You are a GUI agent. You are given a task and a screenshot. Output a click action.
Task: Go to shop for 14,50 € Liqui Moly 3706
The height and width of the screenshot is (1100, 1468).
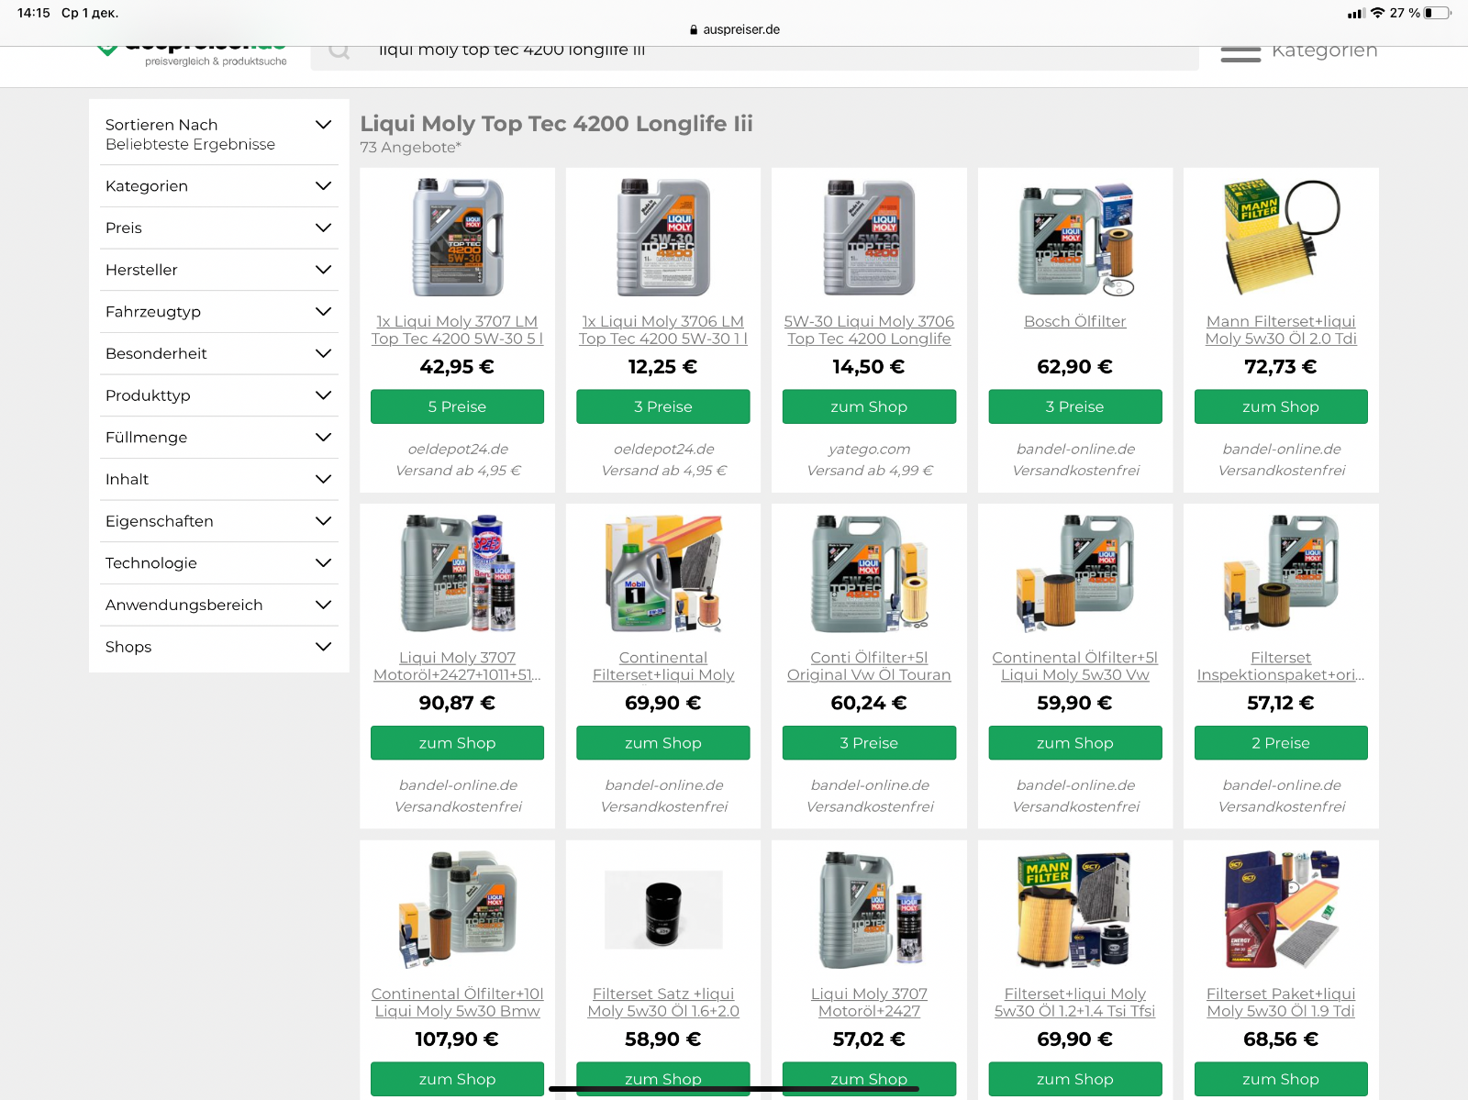(869, 406)
